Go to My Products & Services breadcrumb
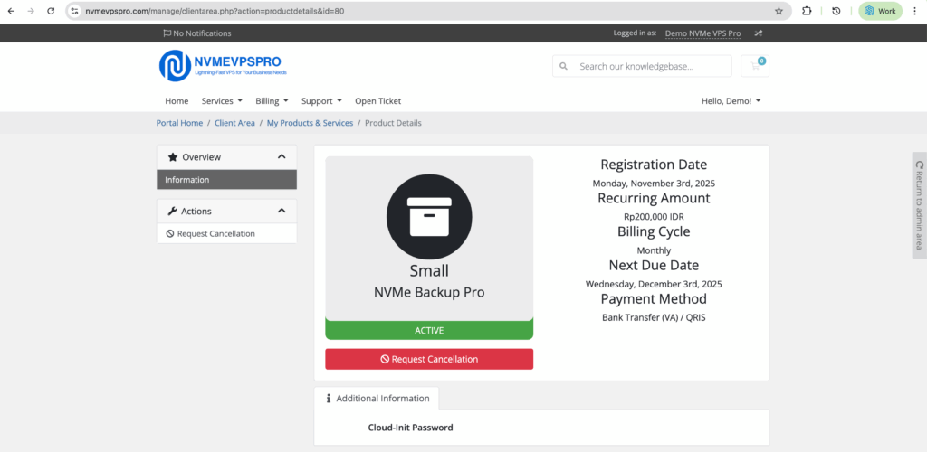This screenshot has width=927, height=452. pos(310,123)
